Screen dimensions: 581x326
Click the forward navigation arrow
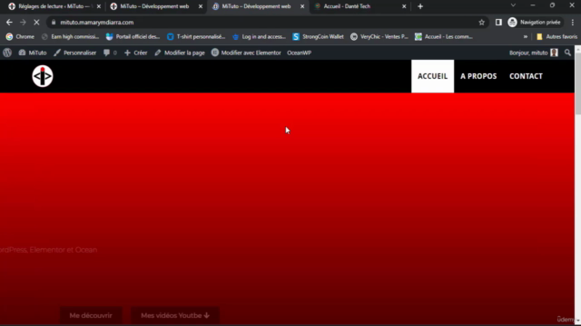click(23, 22)
